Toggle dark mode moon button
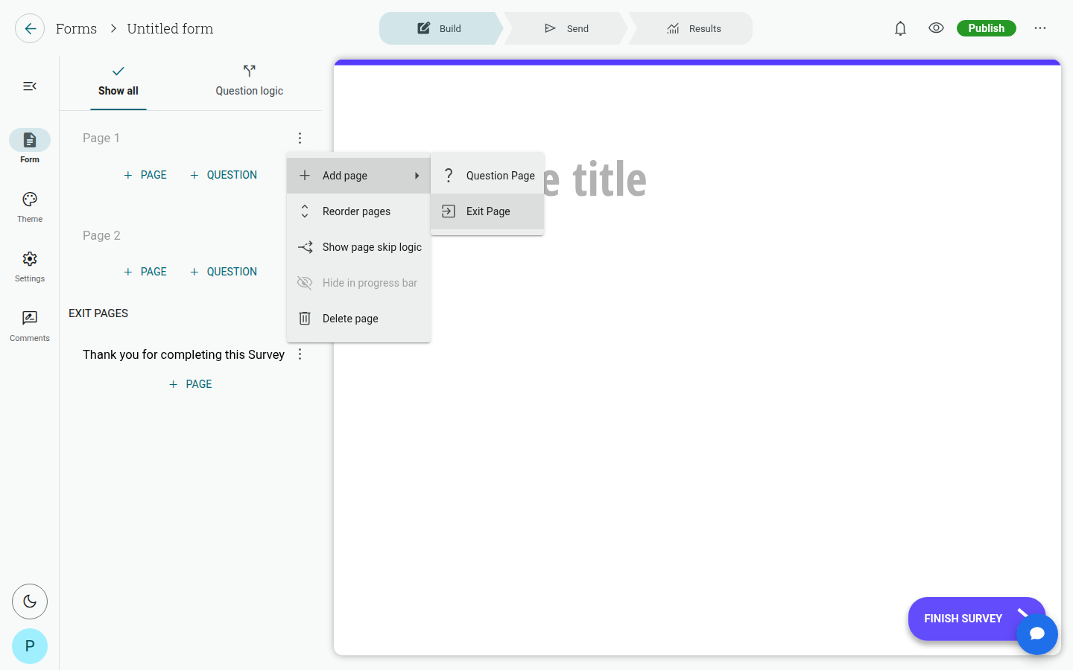 pos(30,602)
